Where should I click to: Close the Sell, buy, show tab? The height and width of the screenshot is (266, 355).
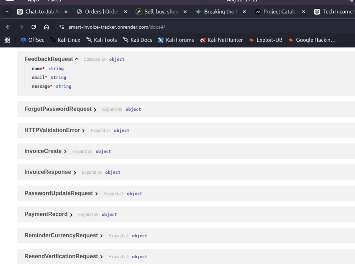click(185, 12)
